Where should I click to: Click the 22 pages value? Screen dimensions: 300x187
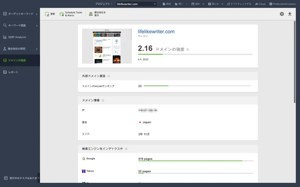tap(144, 171)
